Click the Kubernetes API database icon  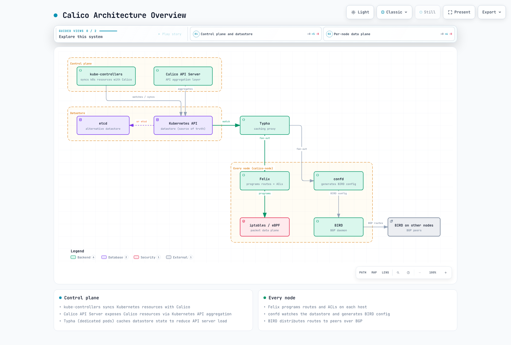[x=157, y=120]
